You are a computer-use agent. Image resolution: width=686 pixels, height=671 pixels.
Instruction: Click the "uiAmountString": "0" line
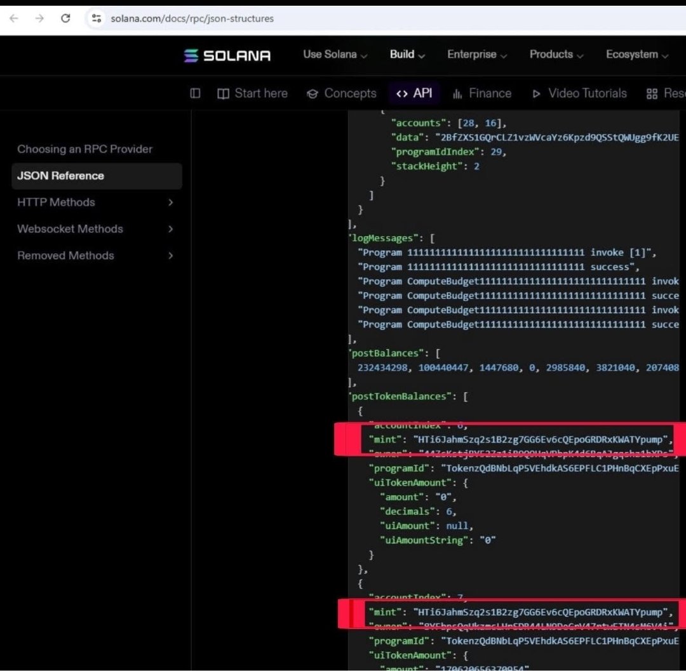pos(438,540)
